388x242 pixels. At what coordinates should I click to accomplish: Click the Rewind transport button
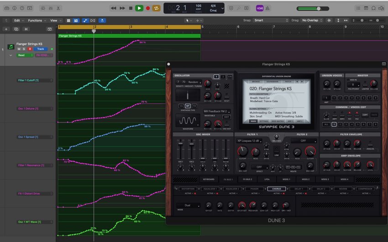tap(114, 8)
